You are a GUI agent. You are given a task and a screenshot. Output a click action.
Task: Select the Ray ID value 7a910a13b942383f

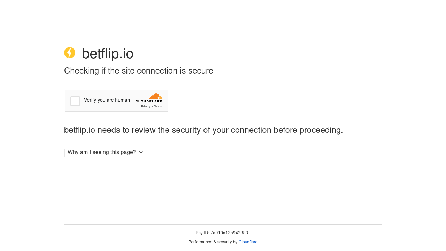[x=230, y=233]
